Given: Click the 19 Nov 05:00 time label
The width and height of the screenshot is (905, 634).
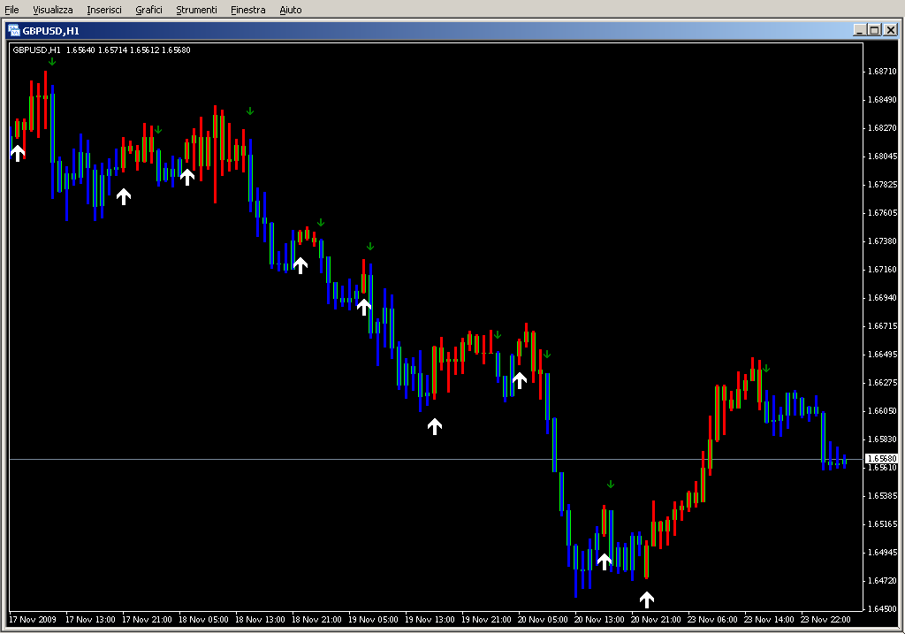Looking at the screenshot, I should coord(373,620).
